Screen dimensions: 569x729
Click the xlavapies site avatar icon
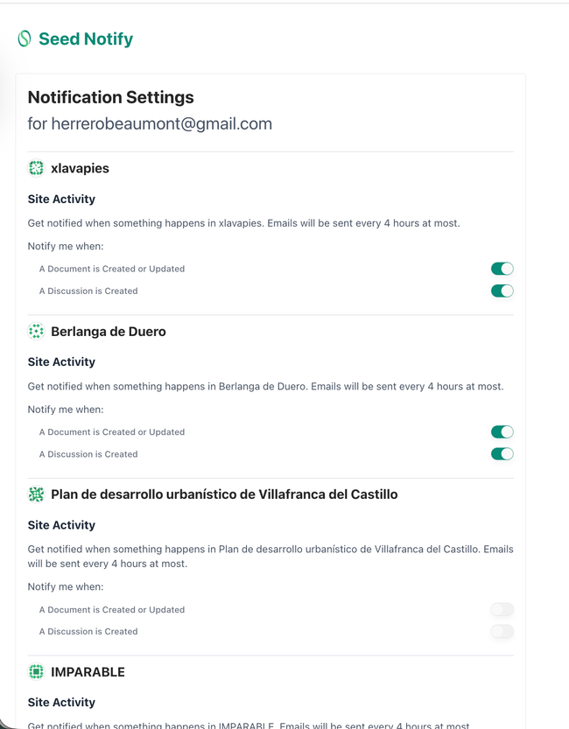[36, 168]
